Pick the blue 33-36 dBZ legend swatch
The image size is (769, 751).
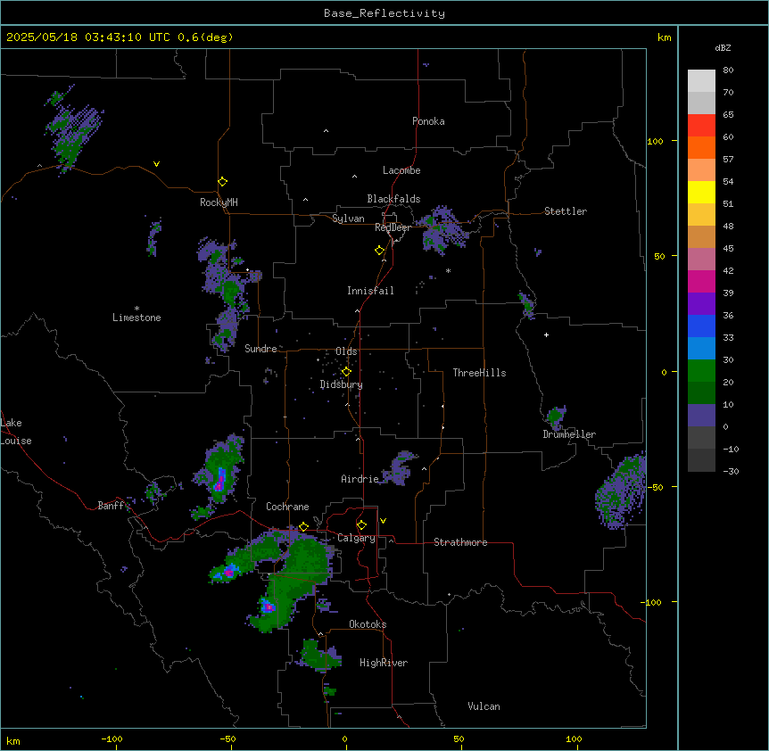tap(701, 326)
